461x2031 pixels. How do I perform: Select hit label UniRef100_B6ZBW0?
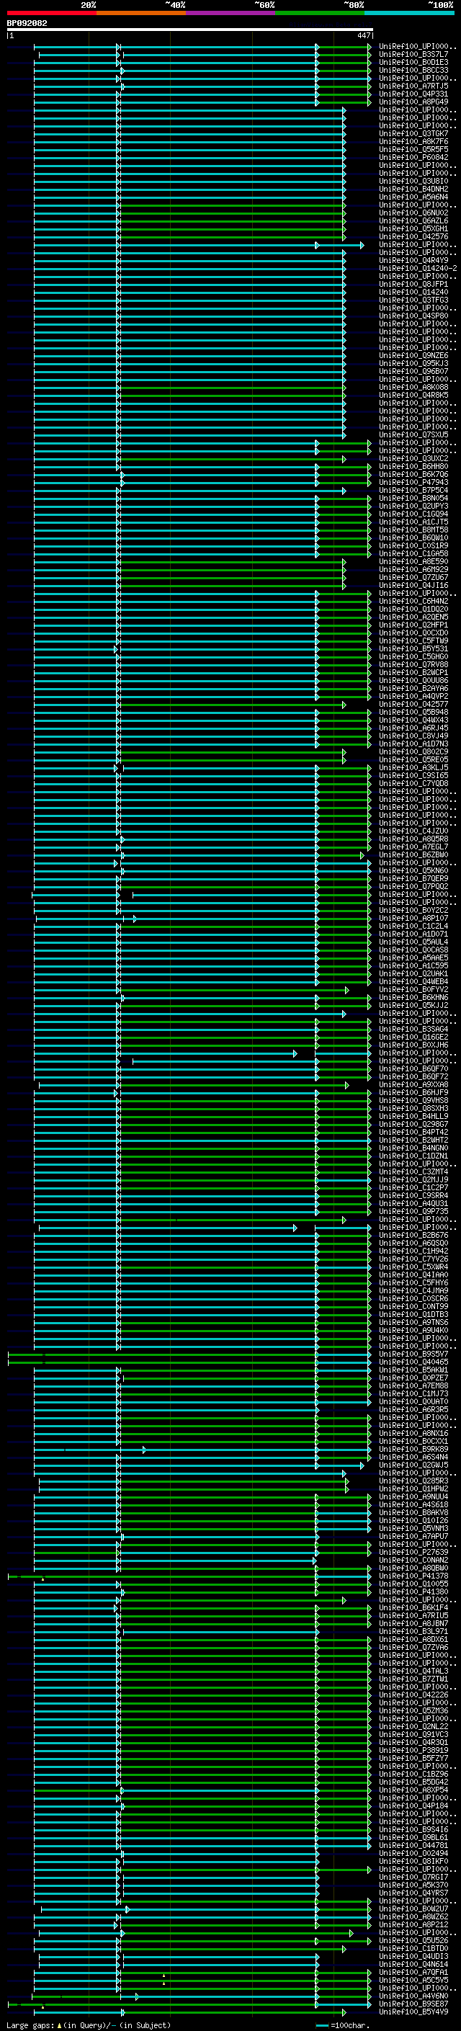pos(413,854)
